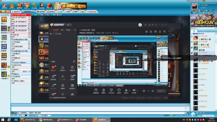Open the streaming companion taskbar button

[101, 120]
